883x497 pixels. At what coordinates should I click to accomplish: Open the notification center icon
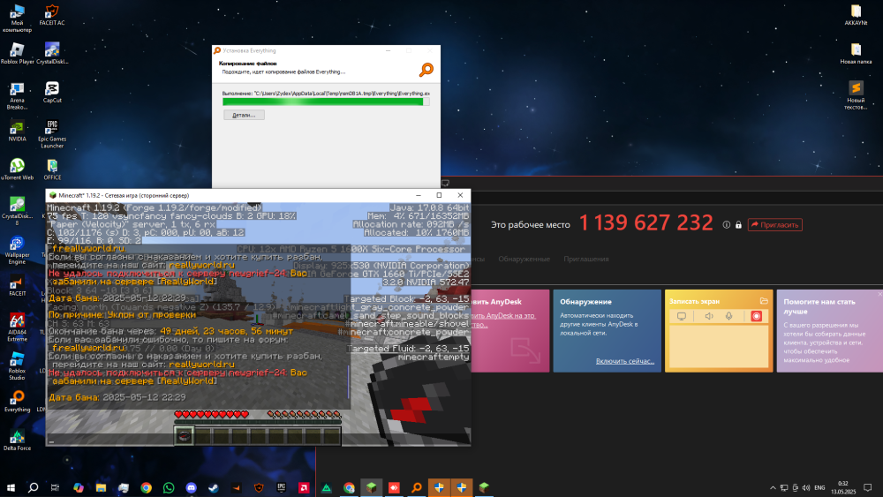868,487
